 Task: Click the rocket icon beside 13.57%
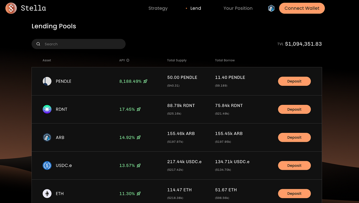coord(139,165)
